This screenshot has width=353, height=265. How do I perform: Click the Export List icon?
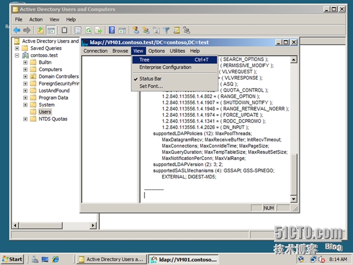pyautogui.click(x=99, y=30)
